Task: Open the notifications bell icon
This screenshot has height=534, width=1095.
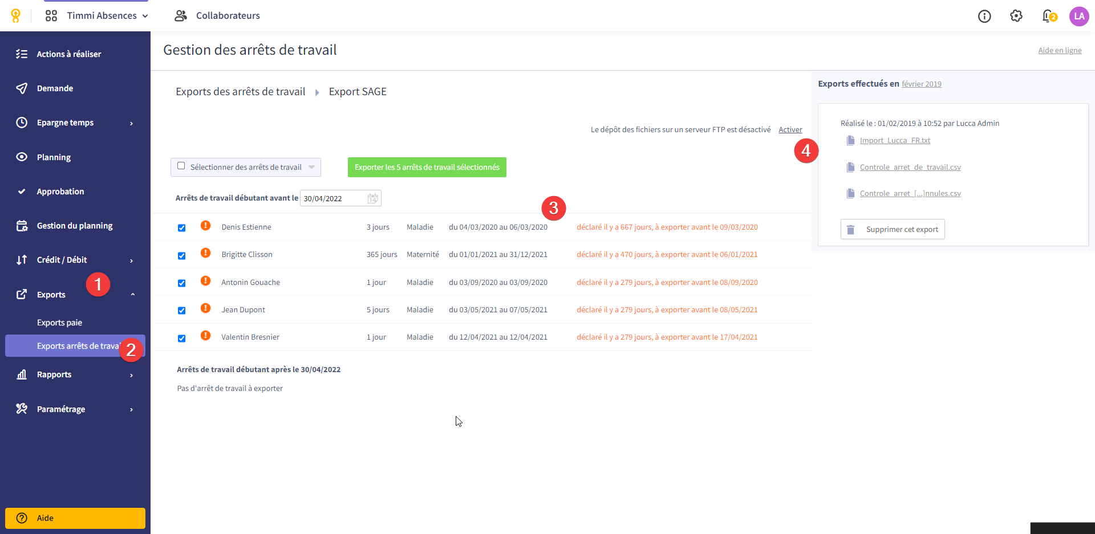Action: [1048, 16]
